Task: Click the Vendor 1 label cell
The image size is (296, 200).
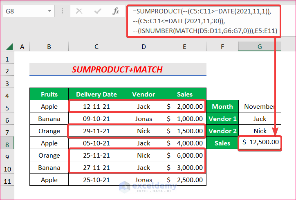Action: coord(222,119)
